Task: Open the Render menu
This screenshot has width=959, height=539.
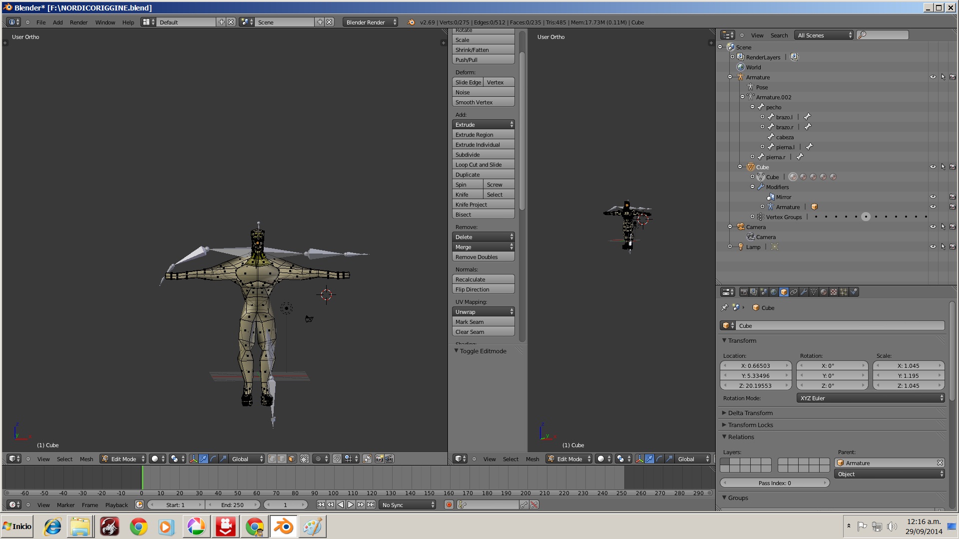Action: click(78, 22)
